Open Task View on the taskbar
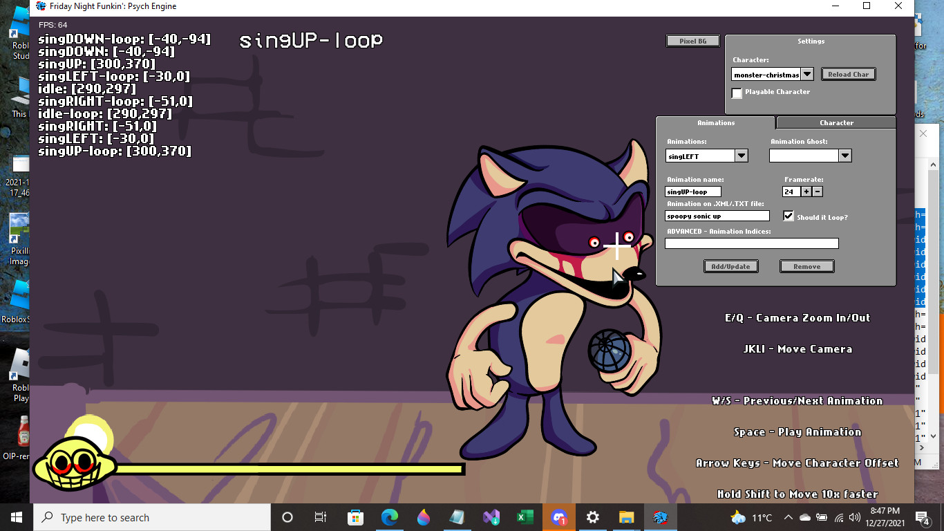The image size is (944, 531). tap(321, 517)
